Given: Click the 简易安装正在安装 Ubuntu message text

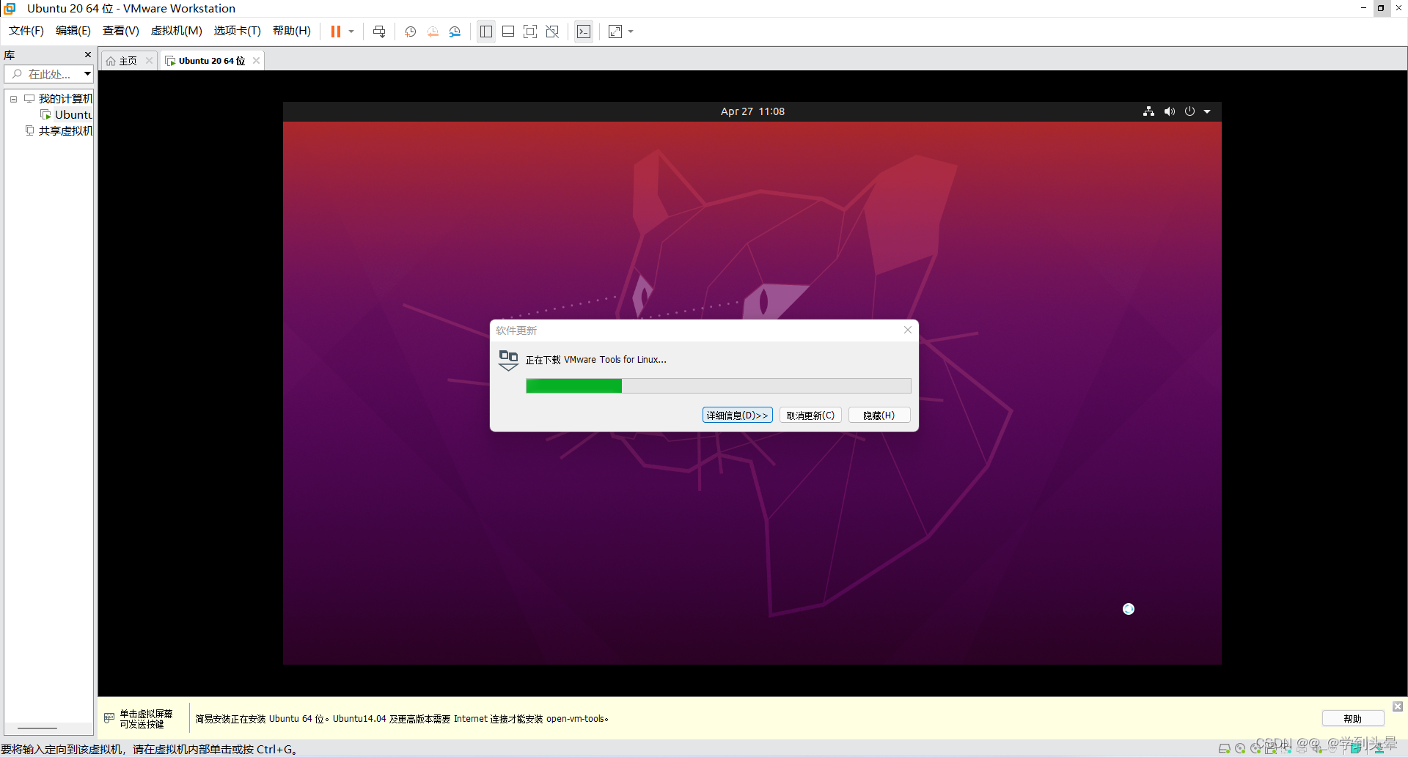Looking at the screenshot, I should [402, 719].
